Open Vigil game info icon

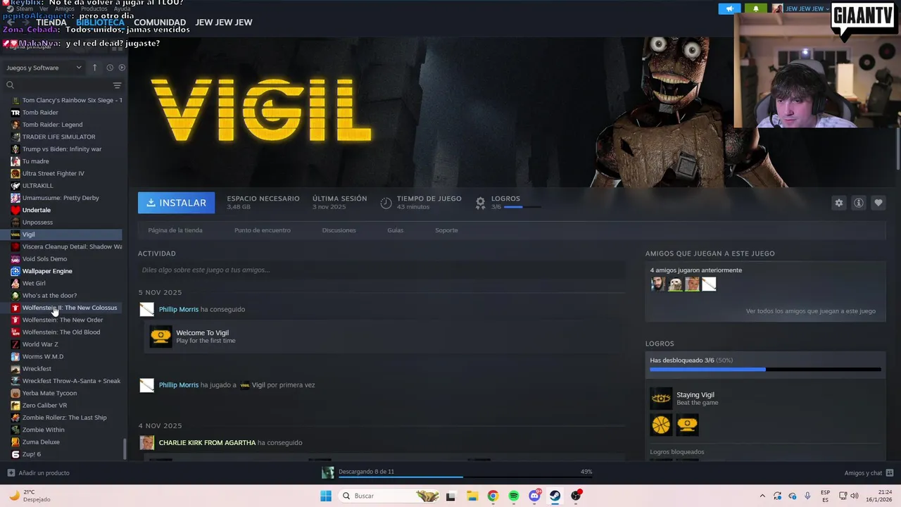pyautogui.click(x=858, y=203)
